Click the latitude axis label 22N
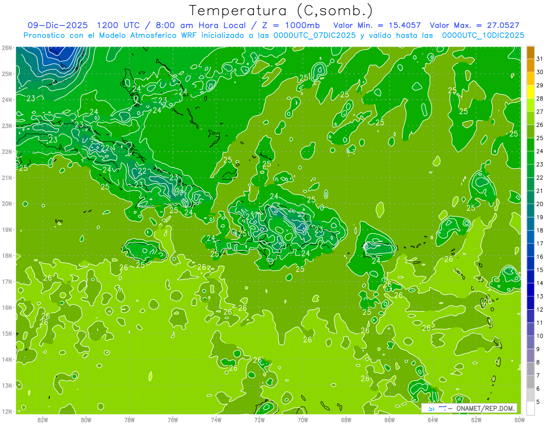The height and width of the screenshot is (426, 552). point(7,152)
